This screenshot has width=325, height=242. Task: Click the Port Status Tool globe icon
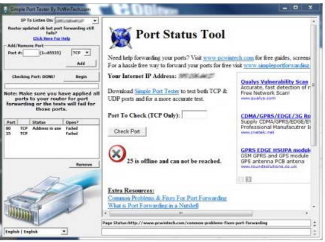click(x=121, y=37)
